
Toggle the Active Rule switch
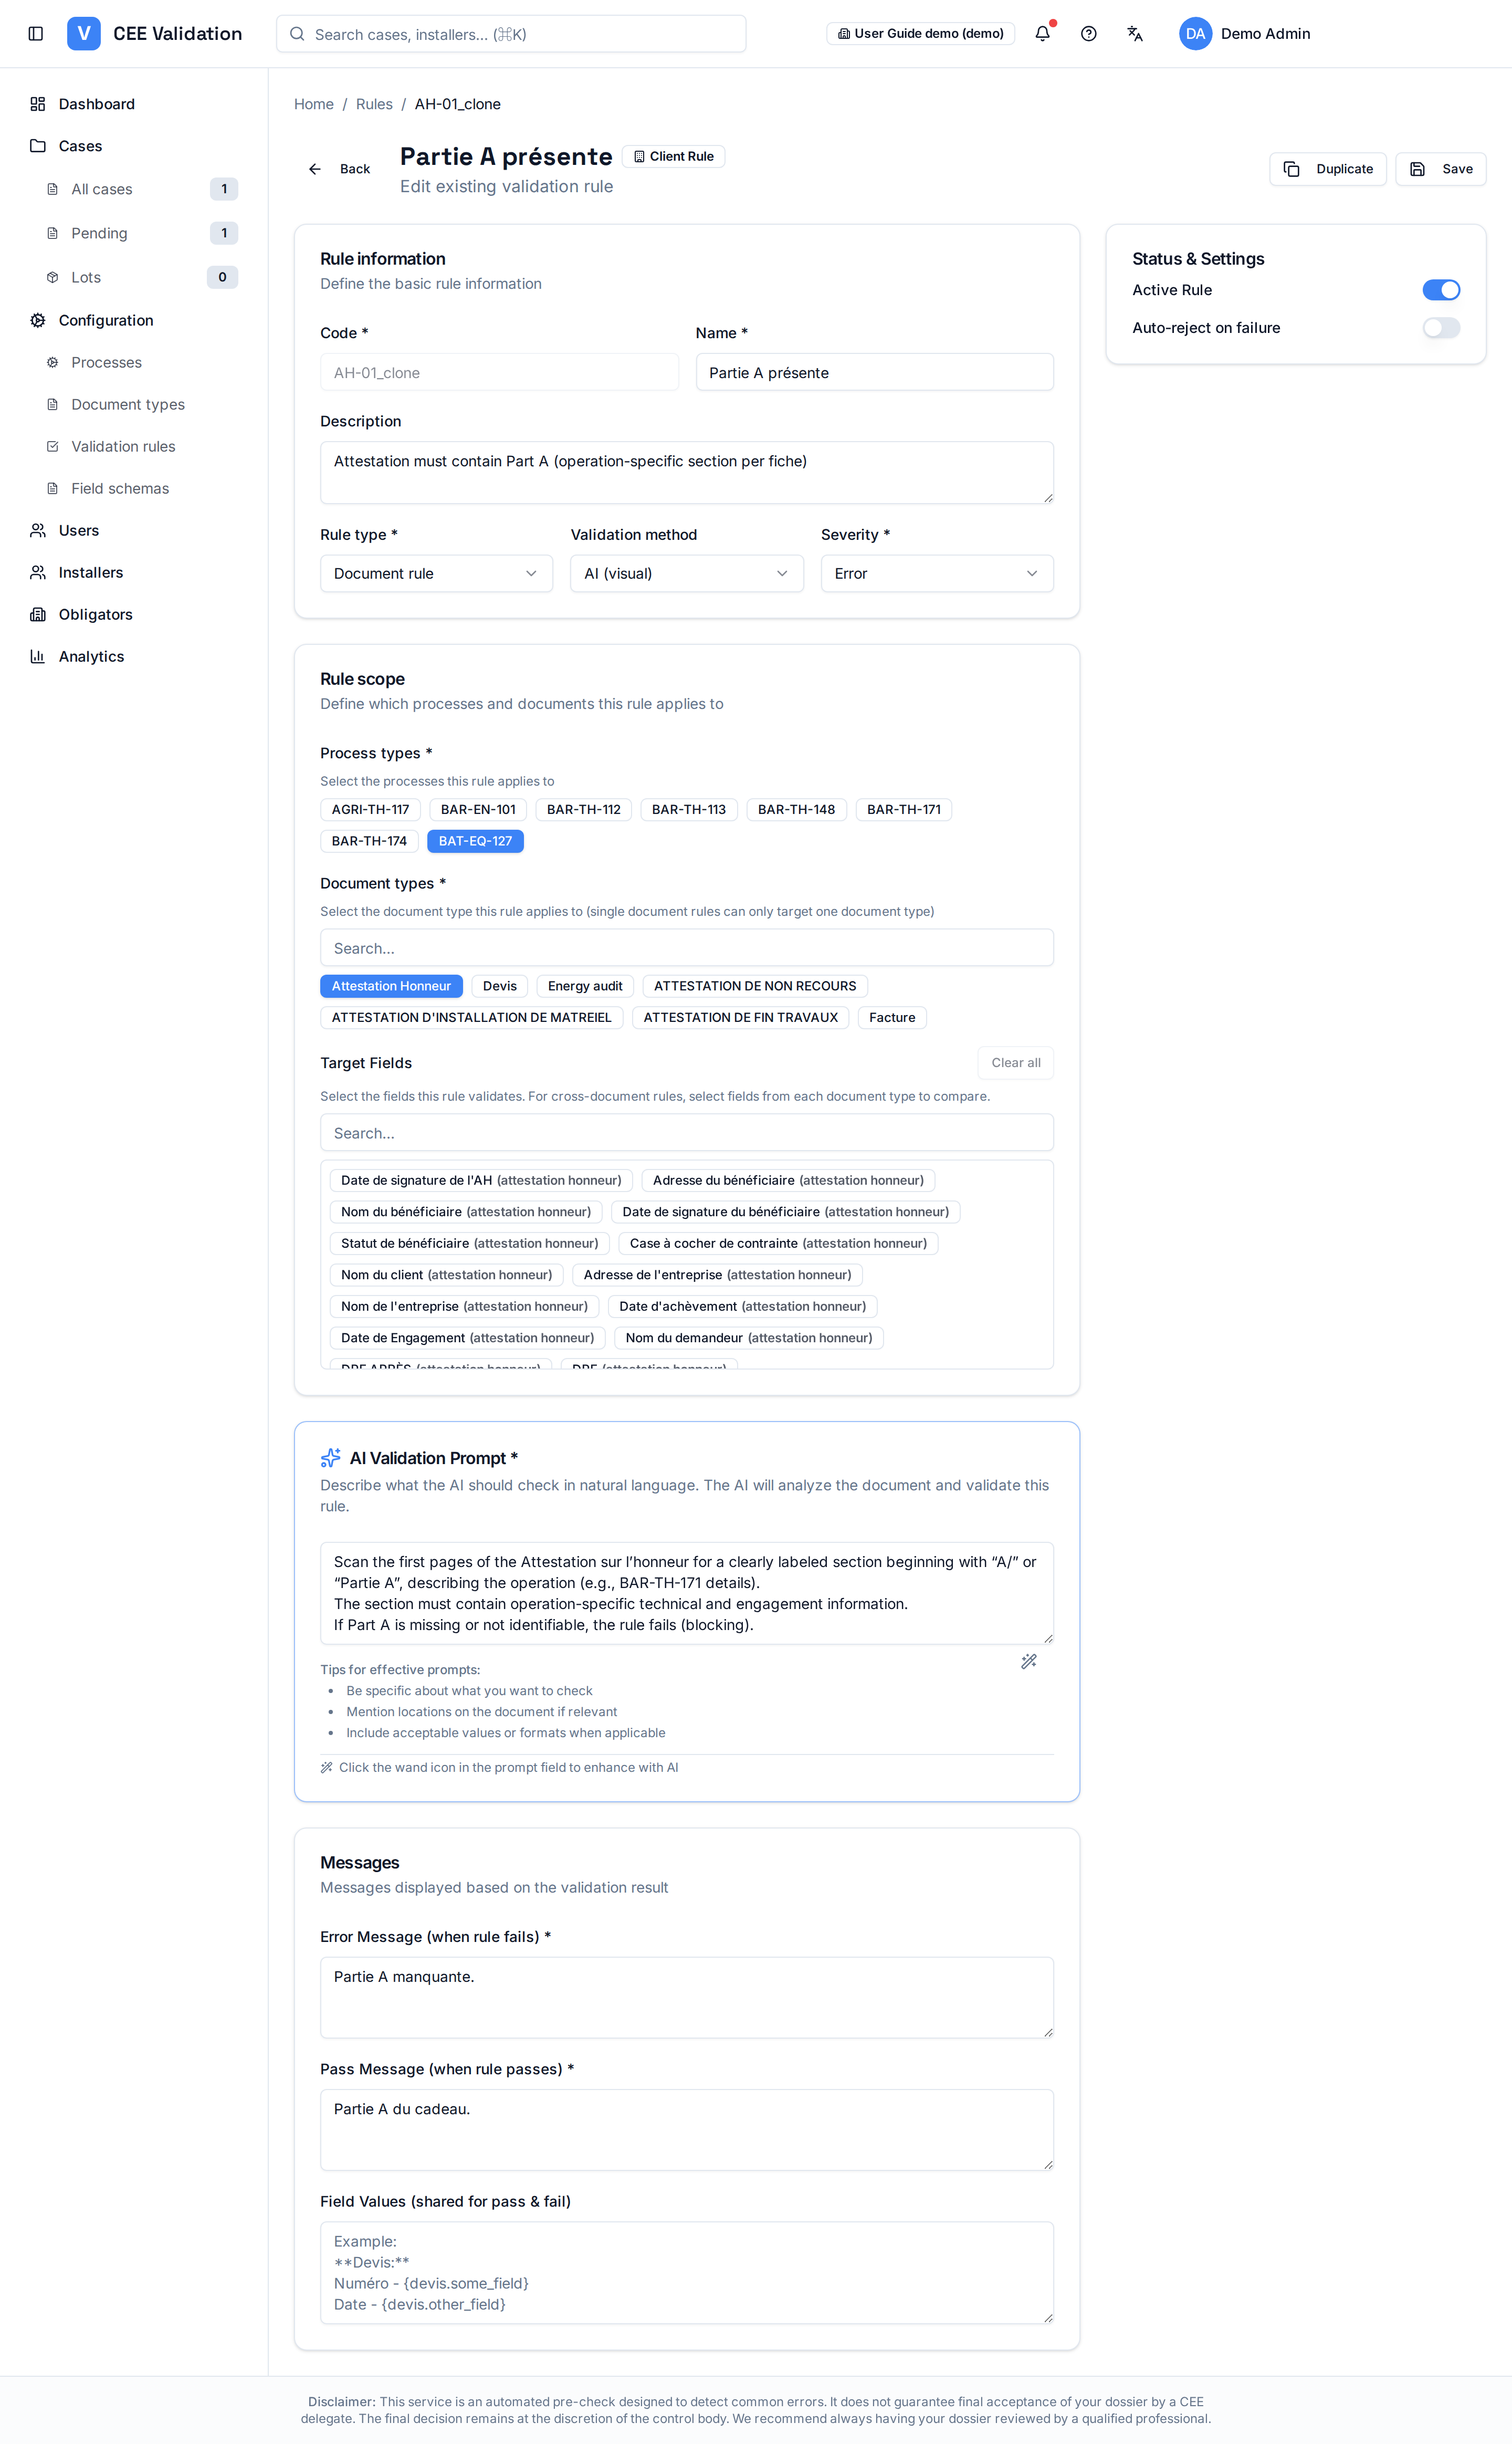(x=1441, y=290)
